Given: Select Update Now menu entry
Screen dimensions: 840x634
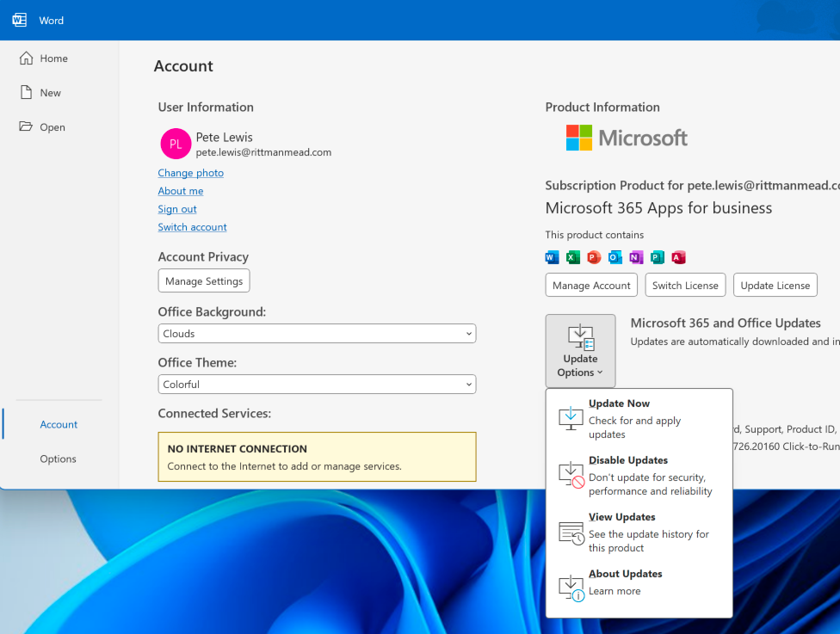Looking at the screenshot, I should pos(639,418).
